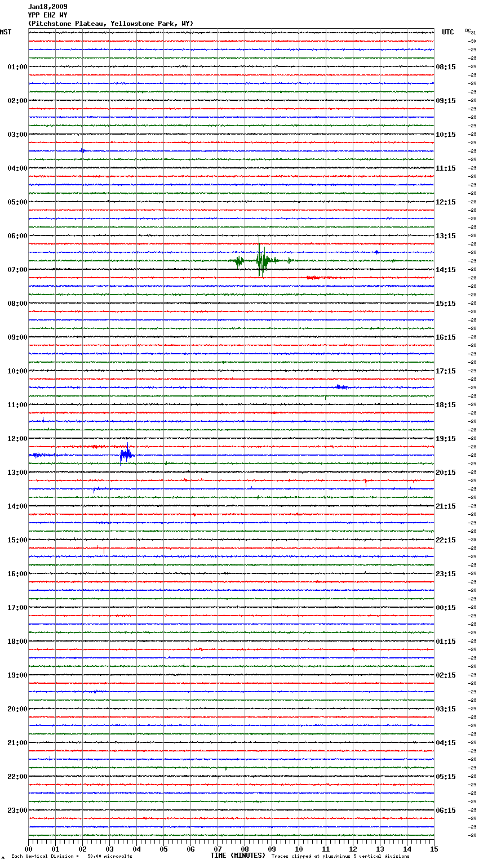Click the 09:15 UTC time label
This screenshot has width=479, height=864.
[x=446, y=101]
